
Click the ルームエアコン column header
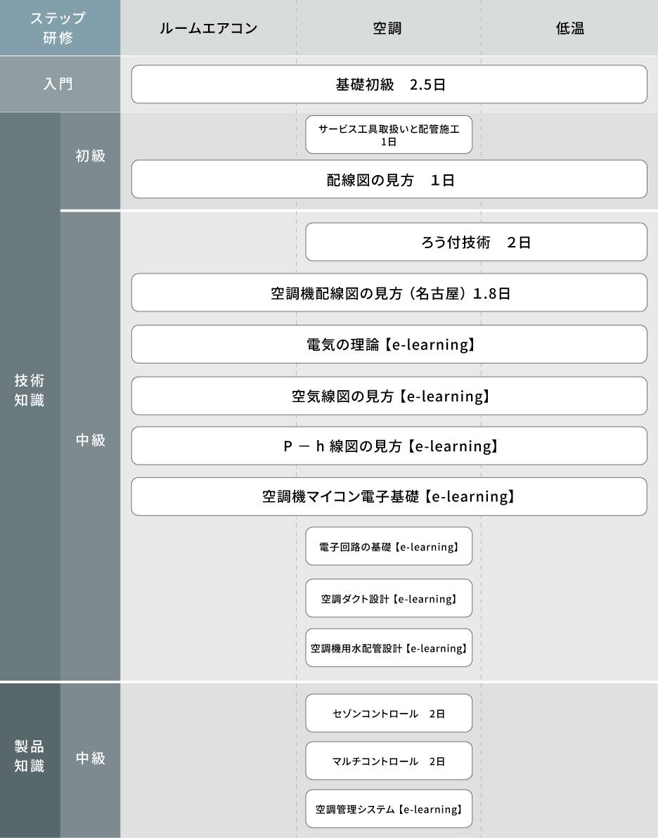208,29
